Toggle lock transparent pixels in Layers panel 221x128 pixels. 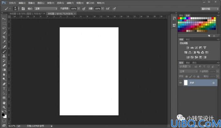(187, 77)
